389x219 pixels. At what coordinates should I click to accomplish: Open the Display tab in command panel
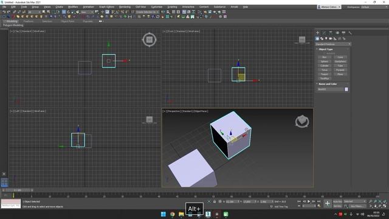343,32
